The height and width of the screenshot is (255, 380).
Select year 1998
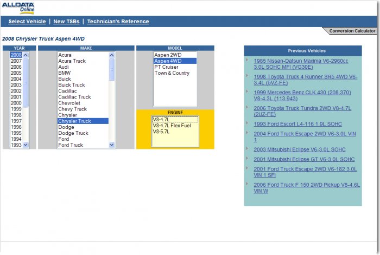[x=16, y=115]
